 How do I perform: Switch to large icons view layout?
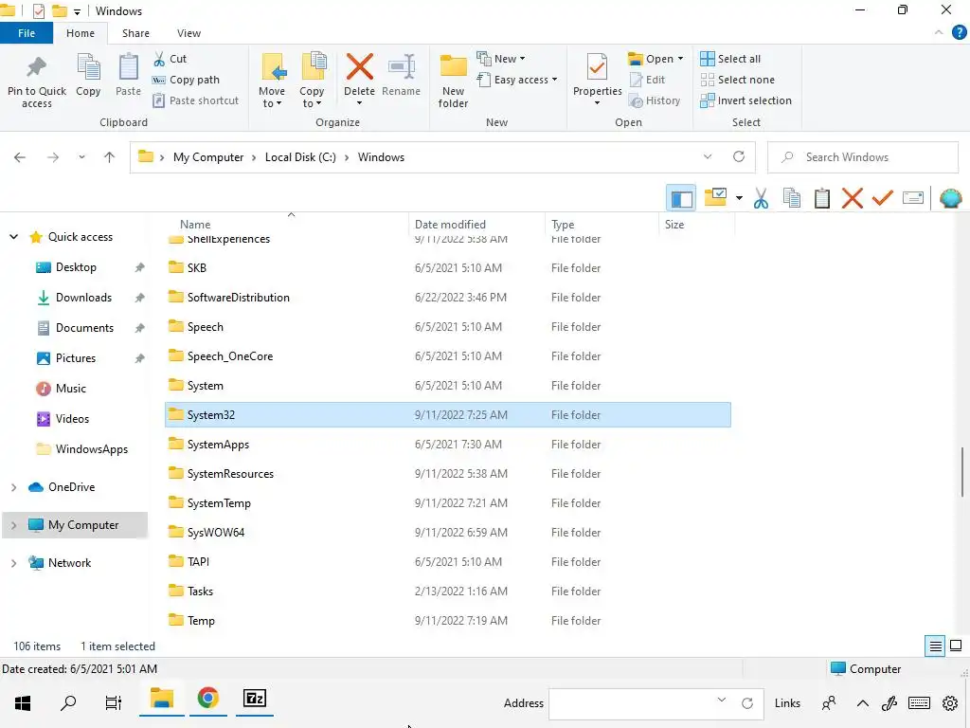(956, 646)
